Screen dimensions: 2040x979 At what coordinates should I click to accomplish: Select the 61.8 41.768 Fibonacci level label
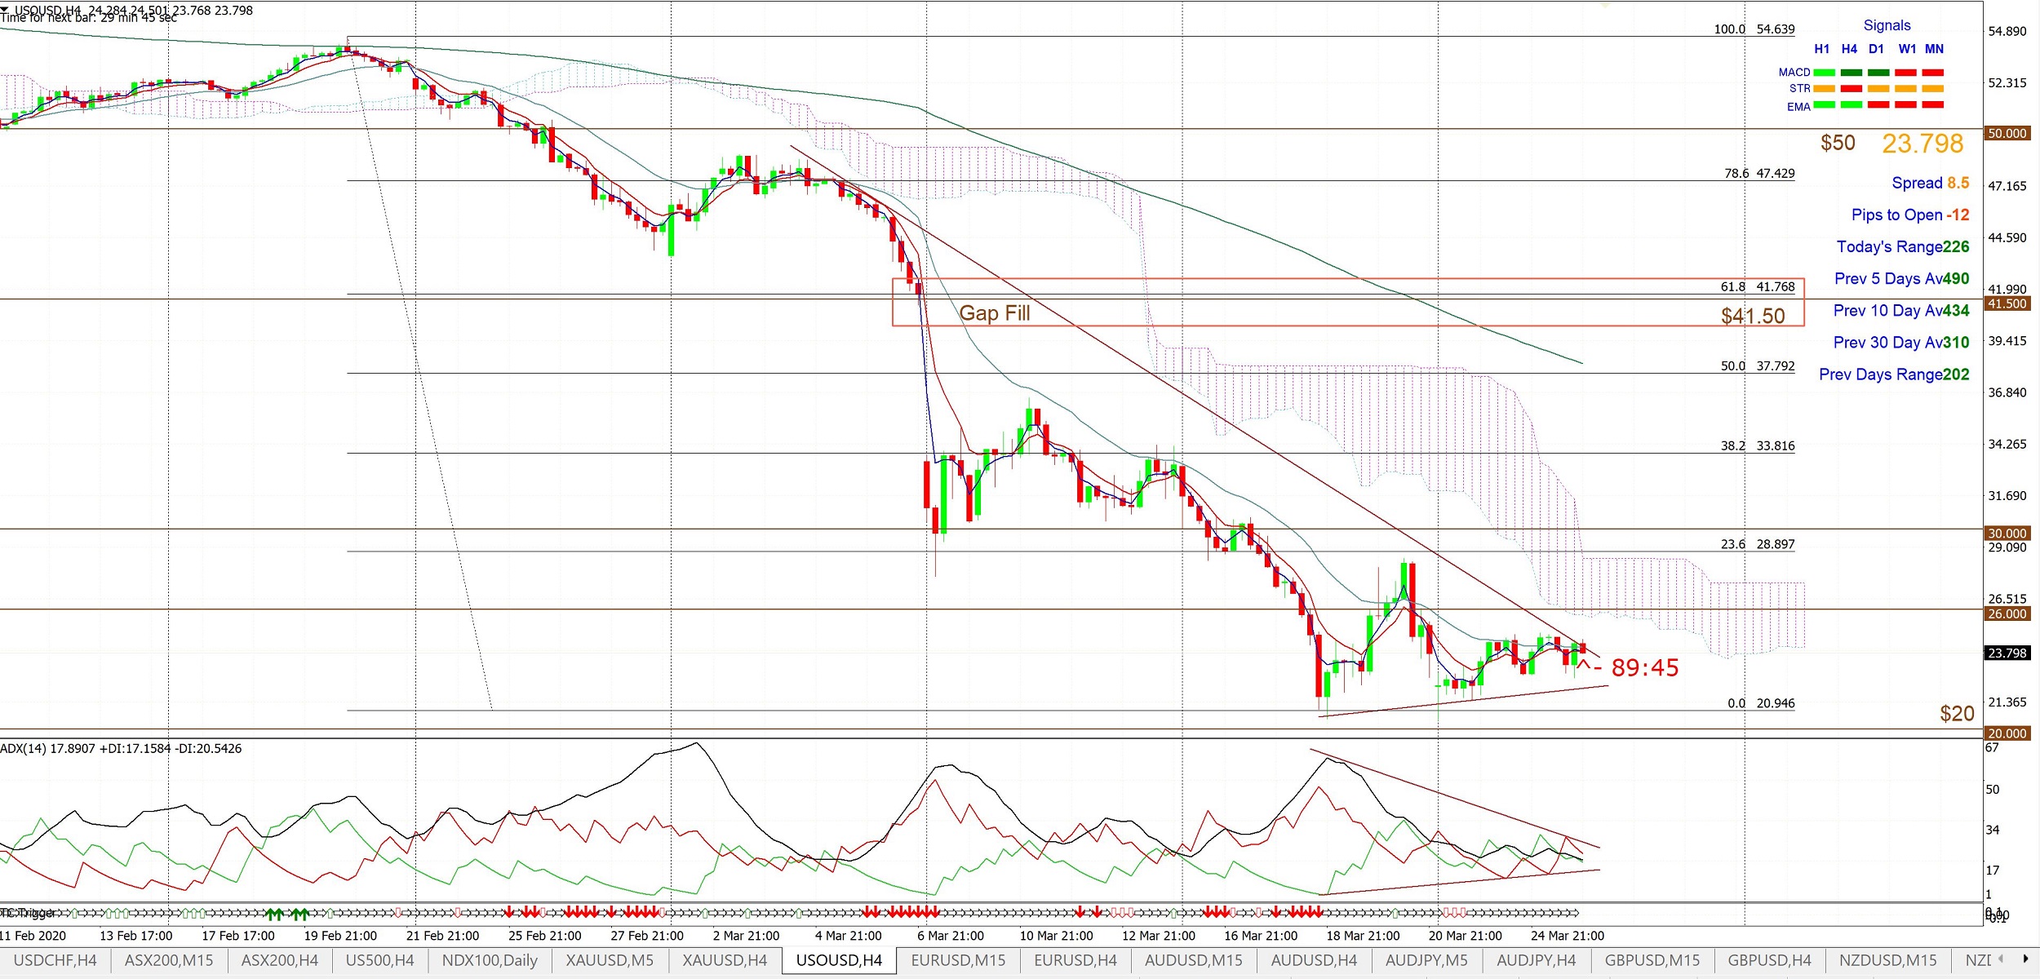[x=1758, y=287]
